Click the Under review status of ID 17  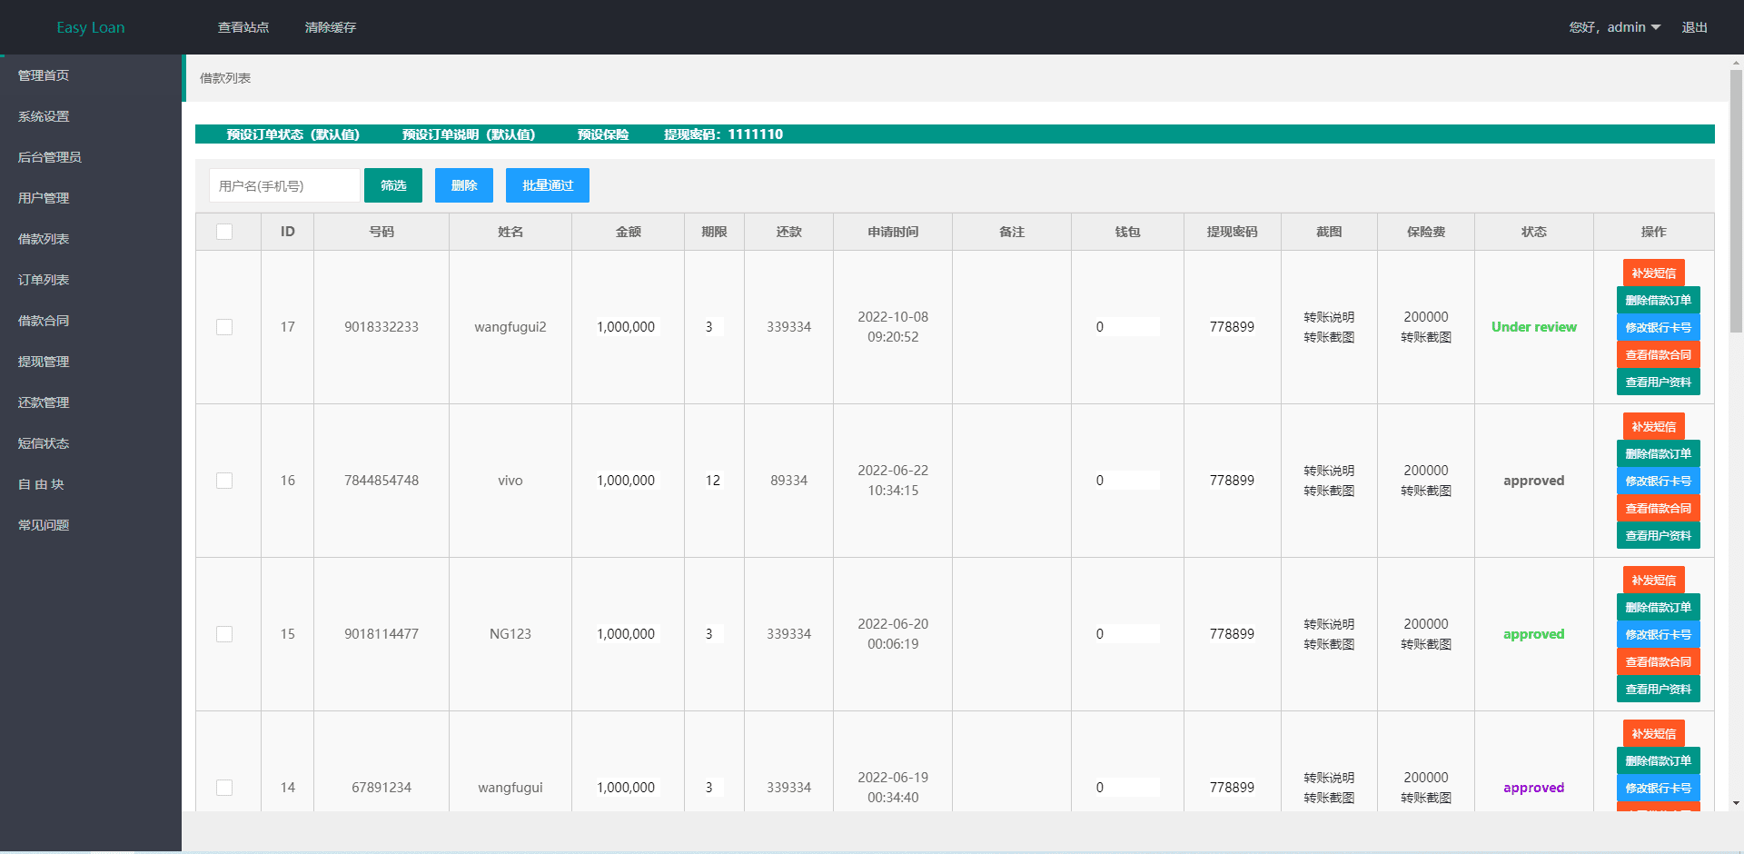tap(1533, 327)
